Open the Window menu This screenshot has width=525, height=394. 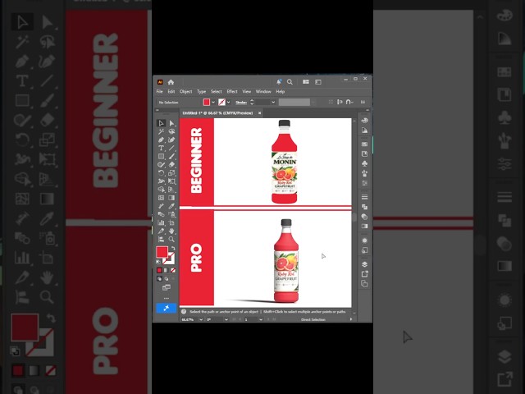(x=263, y=91)
